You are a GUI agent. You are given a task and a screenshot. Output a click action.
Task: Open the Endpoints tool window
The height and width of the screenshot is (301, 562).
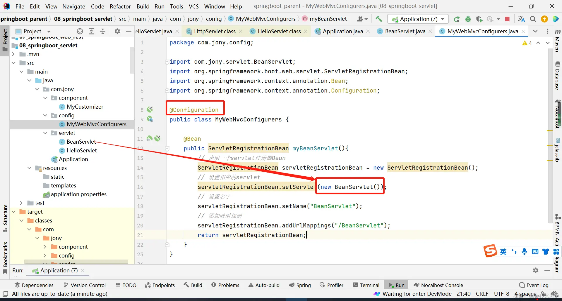click(x=160, y=285)
